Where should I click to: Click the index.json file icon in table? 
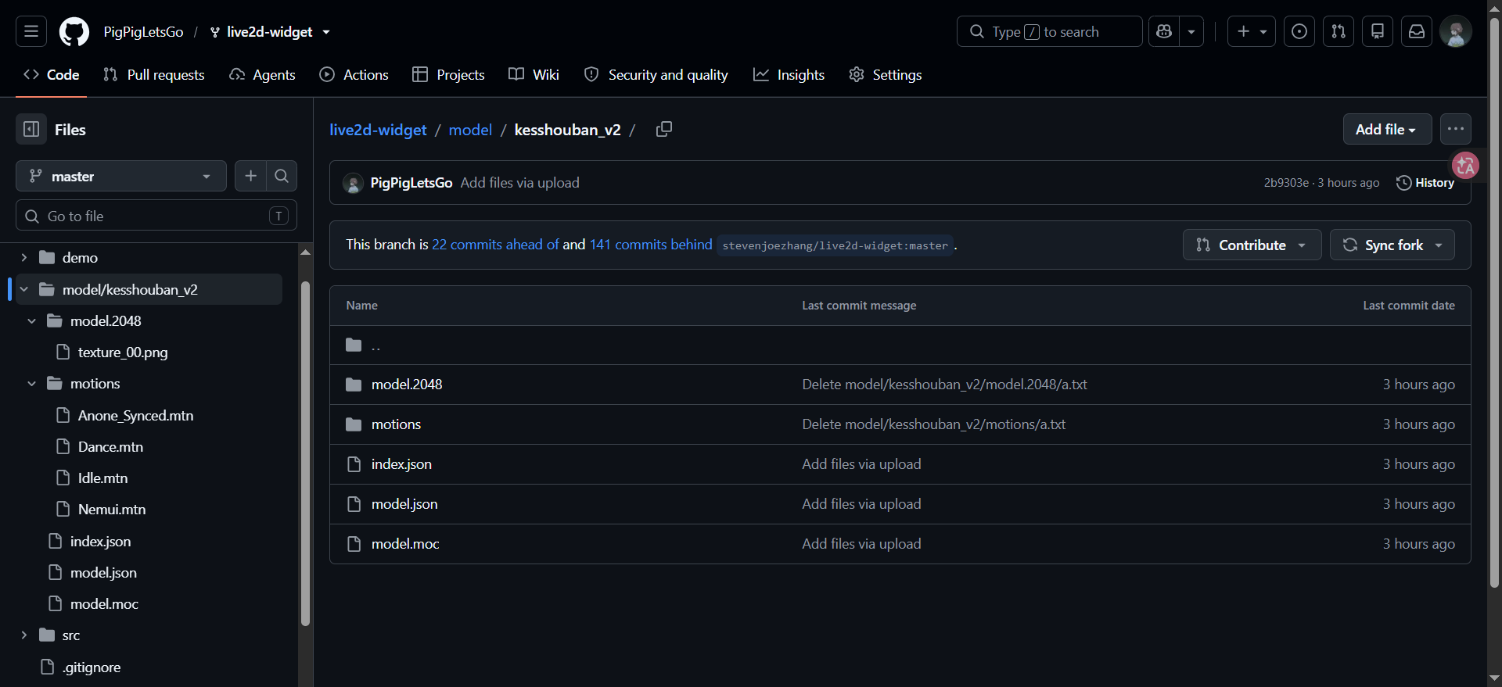[354, 464]
